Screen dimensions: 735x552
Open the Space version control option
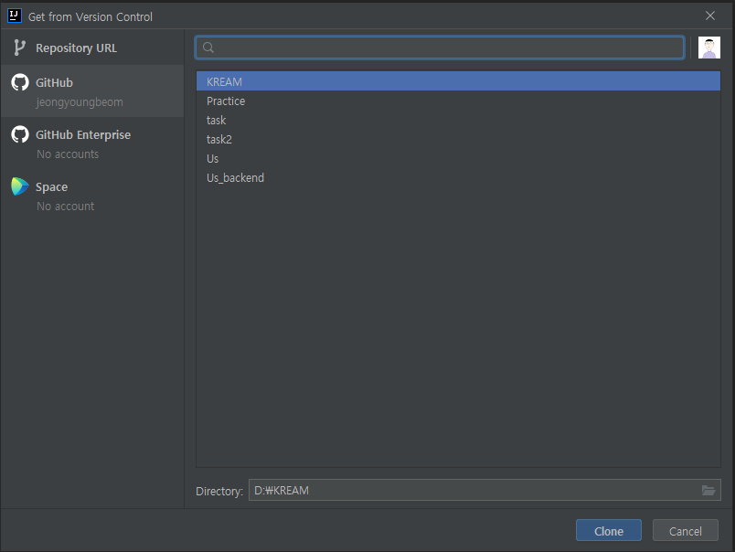(x=52, y=186)
